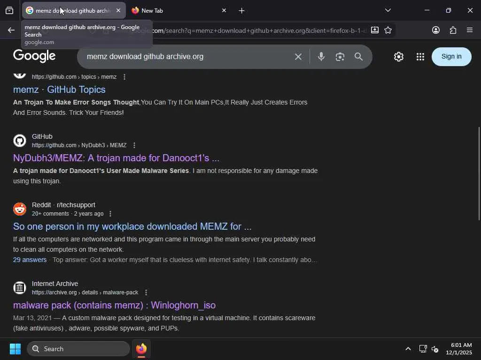Open the network status tray icon

(423, 349)
